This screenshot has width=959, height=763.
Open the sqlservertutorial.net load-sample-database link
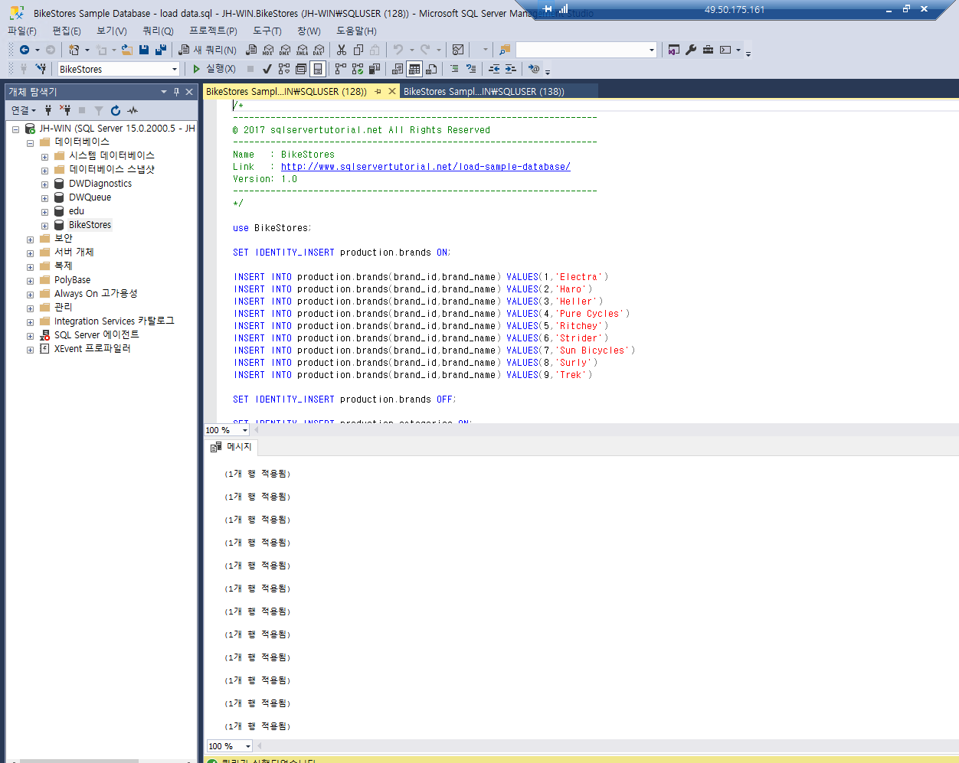425,167
